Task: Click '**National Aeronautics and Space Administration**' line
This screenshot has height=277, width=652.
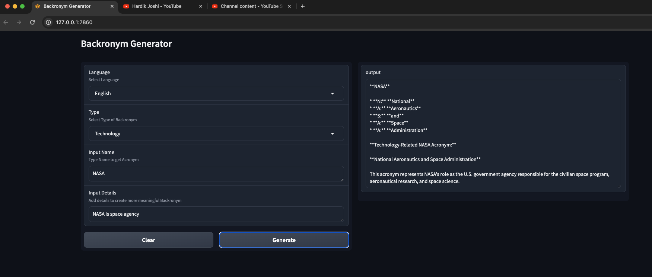Action: pos(425,159)
